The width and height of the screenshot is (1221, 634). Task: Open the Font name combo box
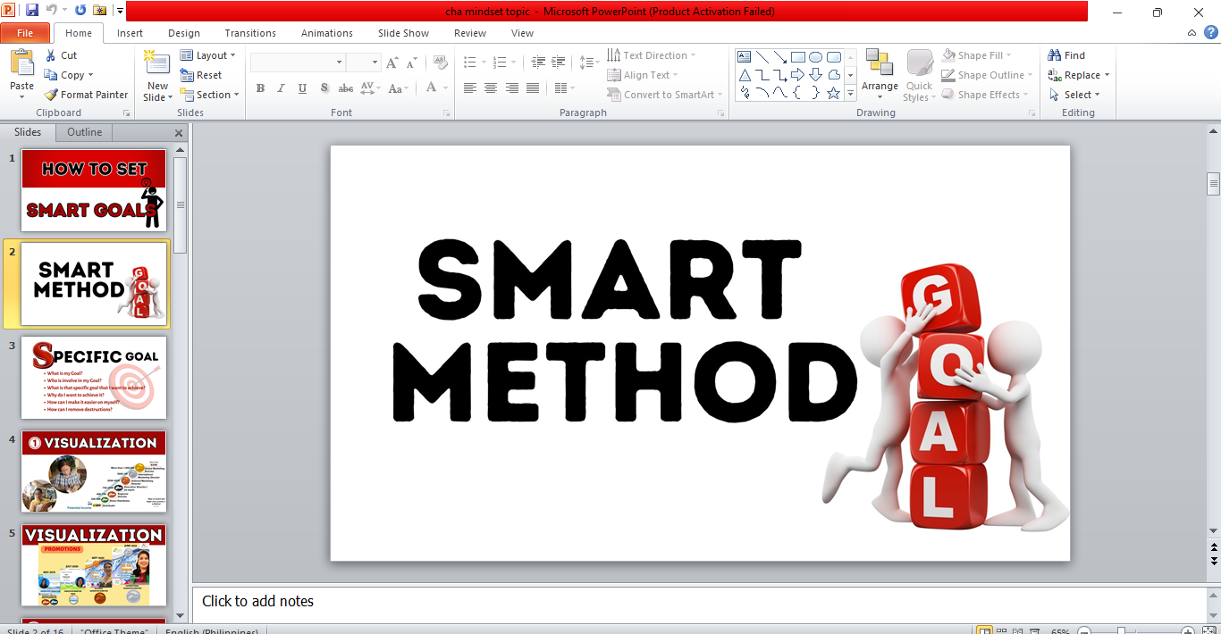coord(298,63)
